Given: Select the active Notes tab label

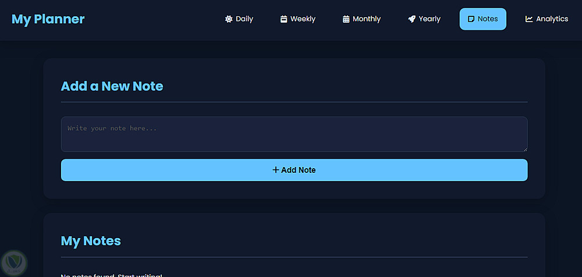Looking at the screenshot, I should tap(488, 19).
